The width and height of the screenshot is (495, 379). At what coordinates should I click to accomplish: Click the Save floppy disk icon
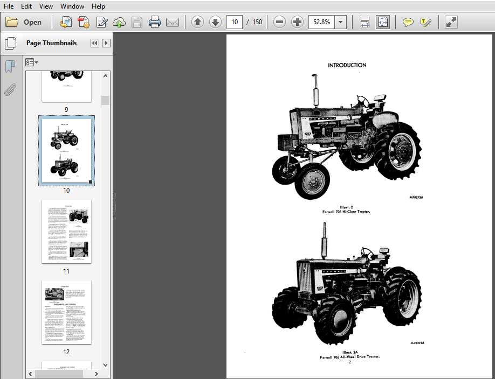click(x=137, y=22)
